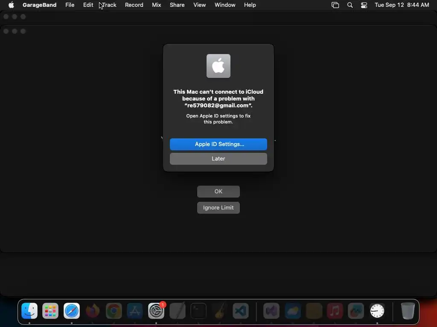The height and width of the screenshot is (327, 437).
Task: Switch to GarageBand guitar icon in the Dock
Action: (220, 310)
